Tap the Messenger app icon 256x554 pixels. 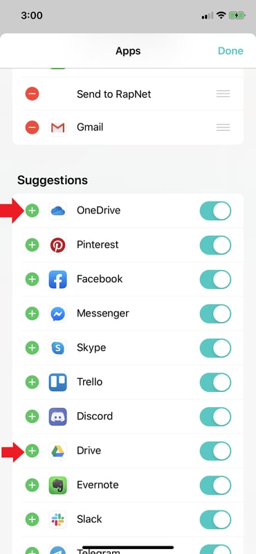click(57, 314)
